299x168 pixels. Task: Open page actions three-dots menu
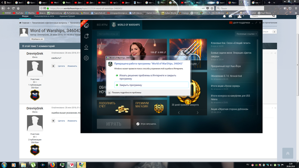pyautogui.click(x=203, y=8)
